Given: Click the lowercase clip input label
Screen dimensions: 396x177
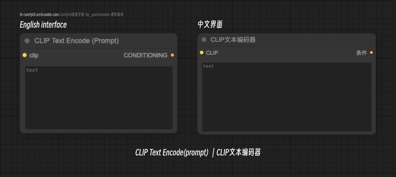Looking at the screenshot, I should point(34,55).
